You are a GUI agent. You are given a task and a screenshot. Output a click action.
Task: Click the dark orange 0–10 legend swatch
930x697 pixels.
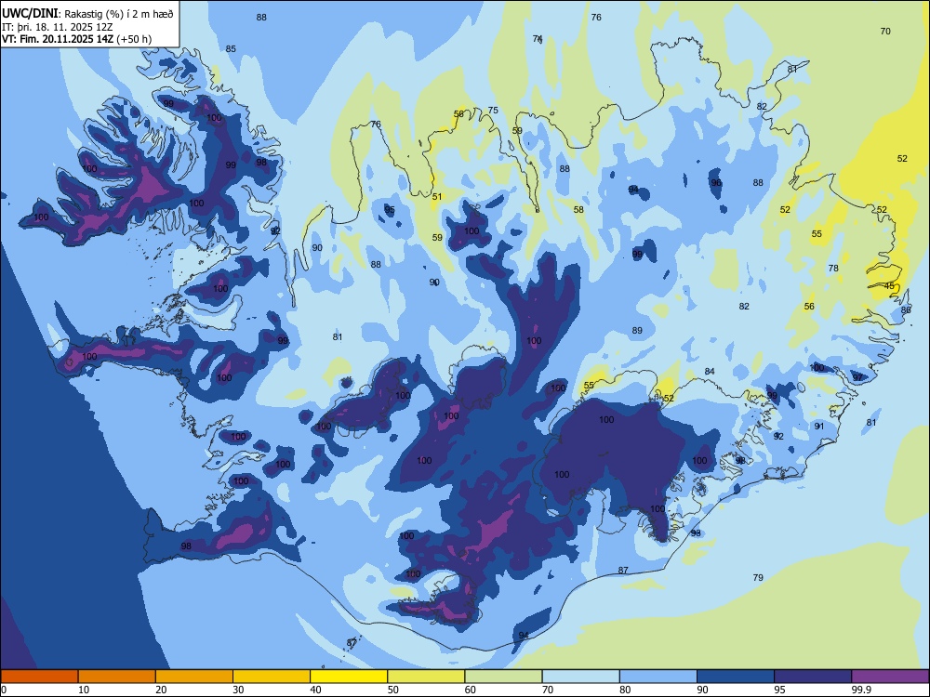39,677
